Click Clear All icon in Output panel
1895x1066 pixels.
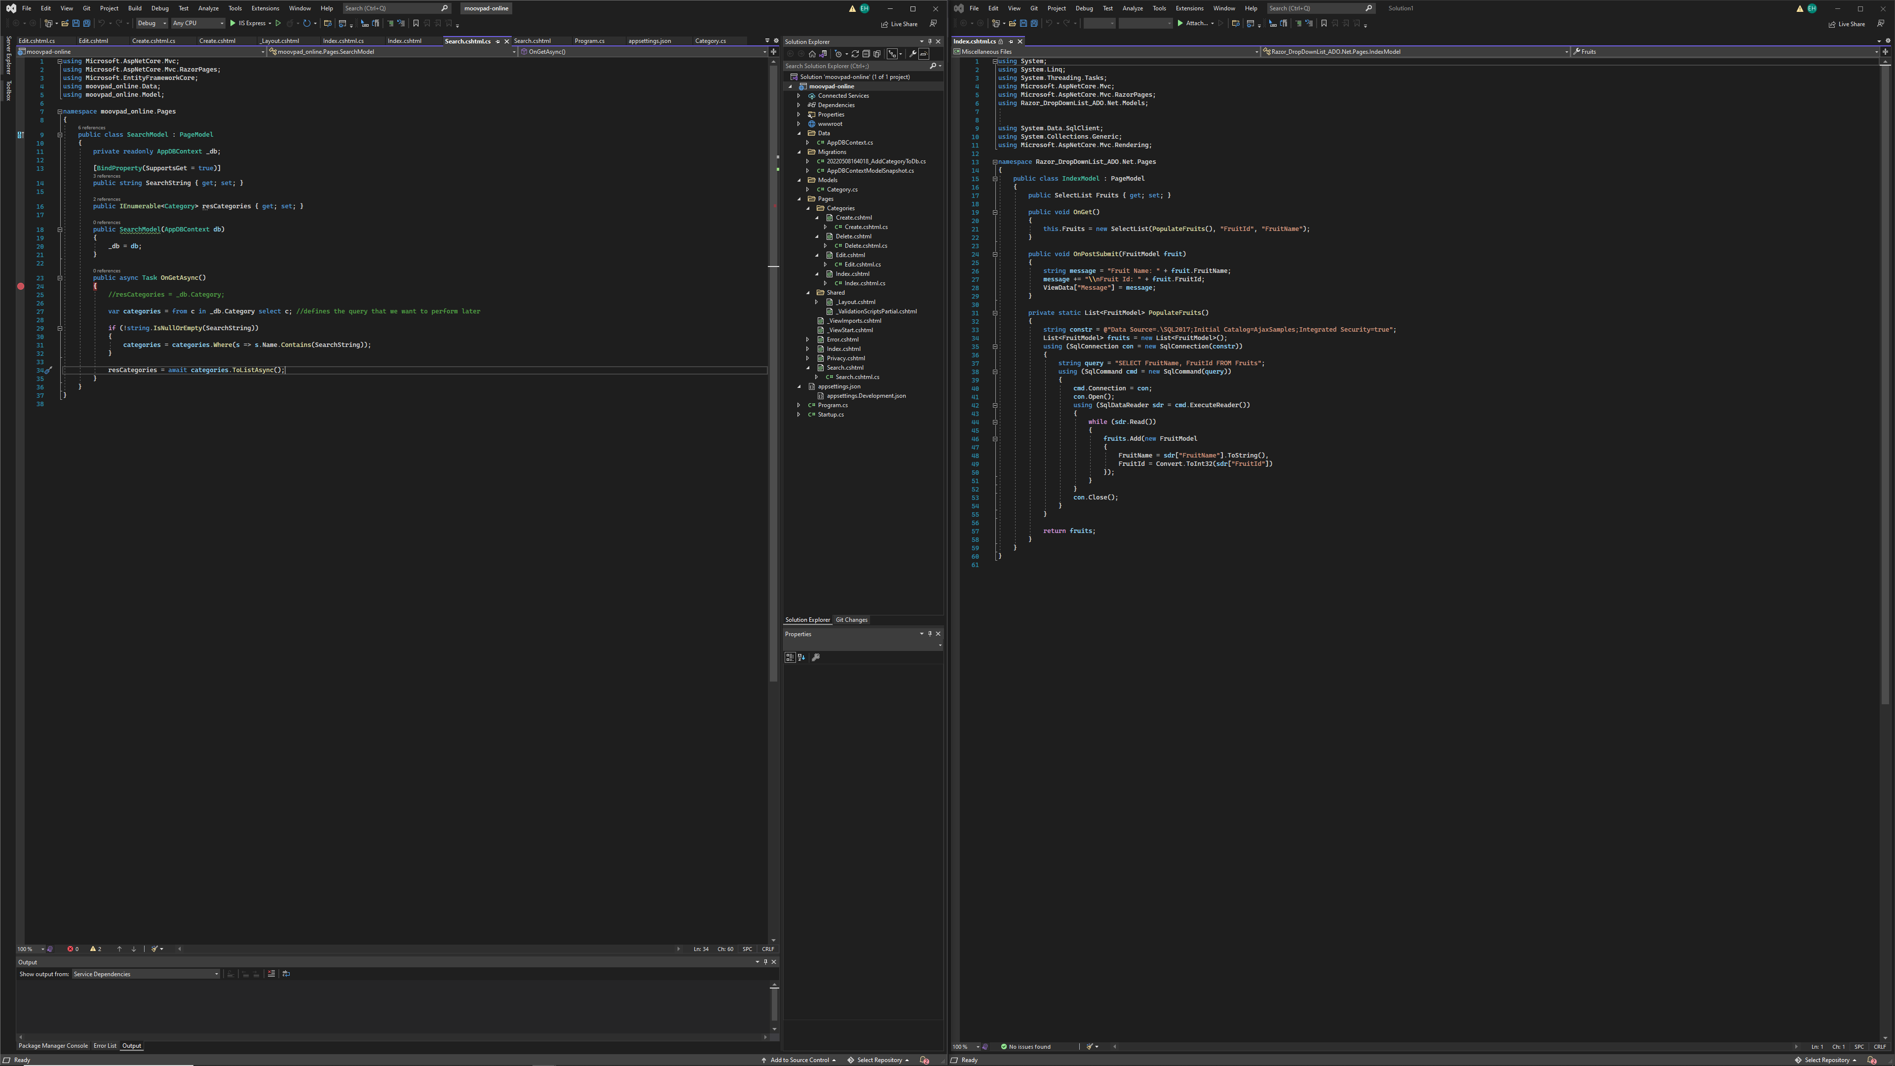[271, 974]
